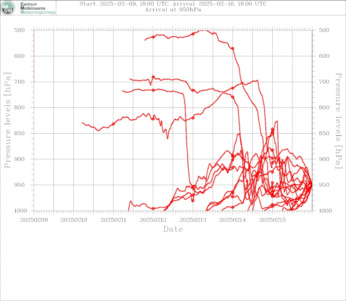Select the 'Arrival at 950hPa' subtitle

173,10
